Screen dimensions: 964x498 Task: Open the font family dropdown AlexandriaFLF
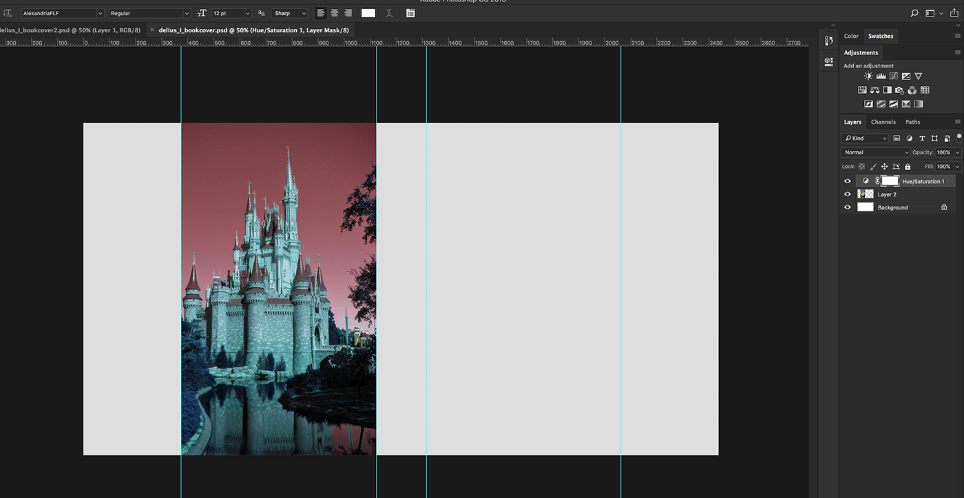pyautogui.click(x=62, y=13)
